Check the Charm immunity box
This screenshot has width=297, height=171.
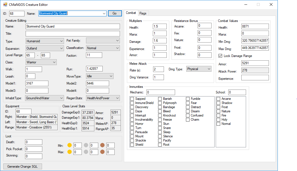coord(188,120)
